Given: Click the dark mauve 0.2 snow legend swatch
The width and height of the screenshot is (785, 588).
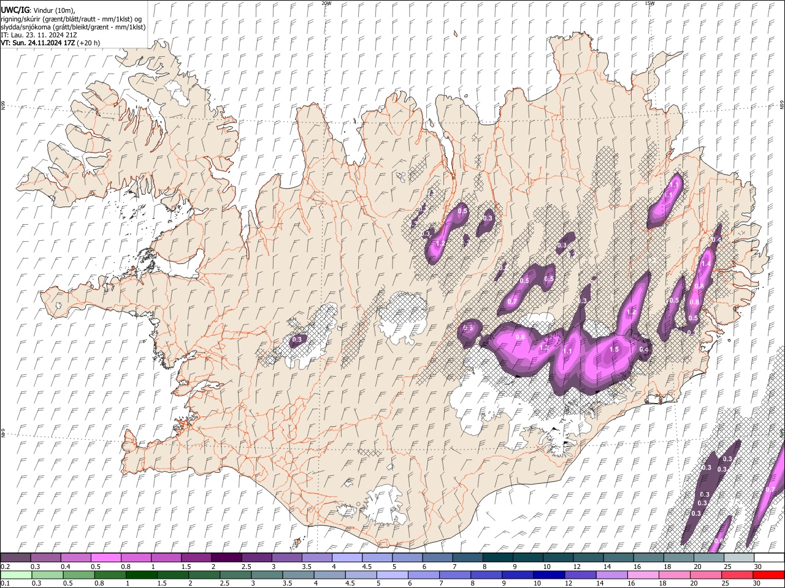Looking at the screenshot, I should 15,558.
